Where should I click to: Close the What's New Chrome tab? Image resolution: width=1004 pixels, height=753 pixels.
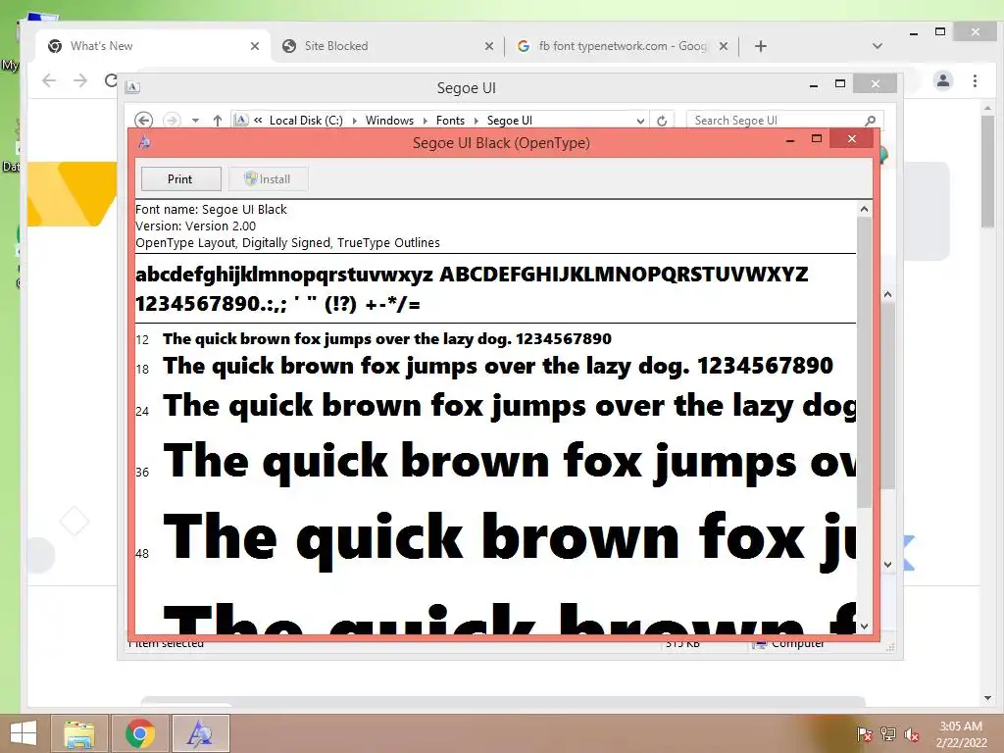point(255,46)
